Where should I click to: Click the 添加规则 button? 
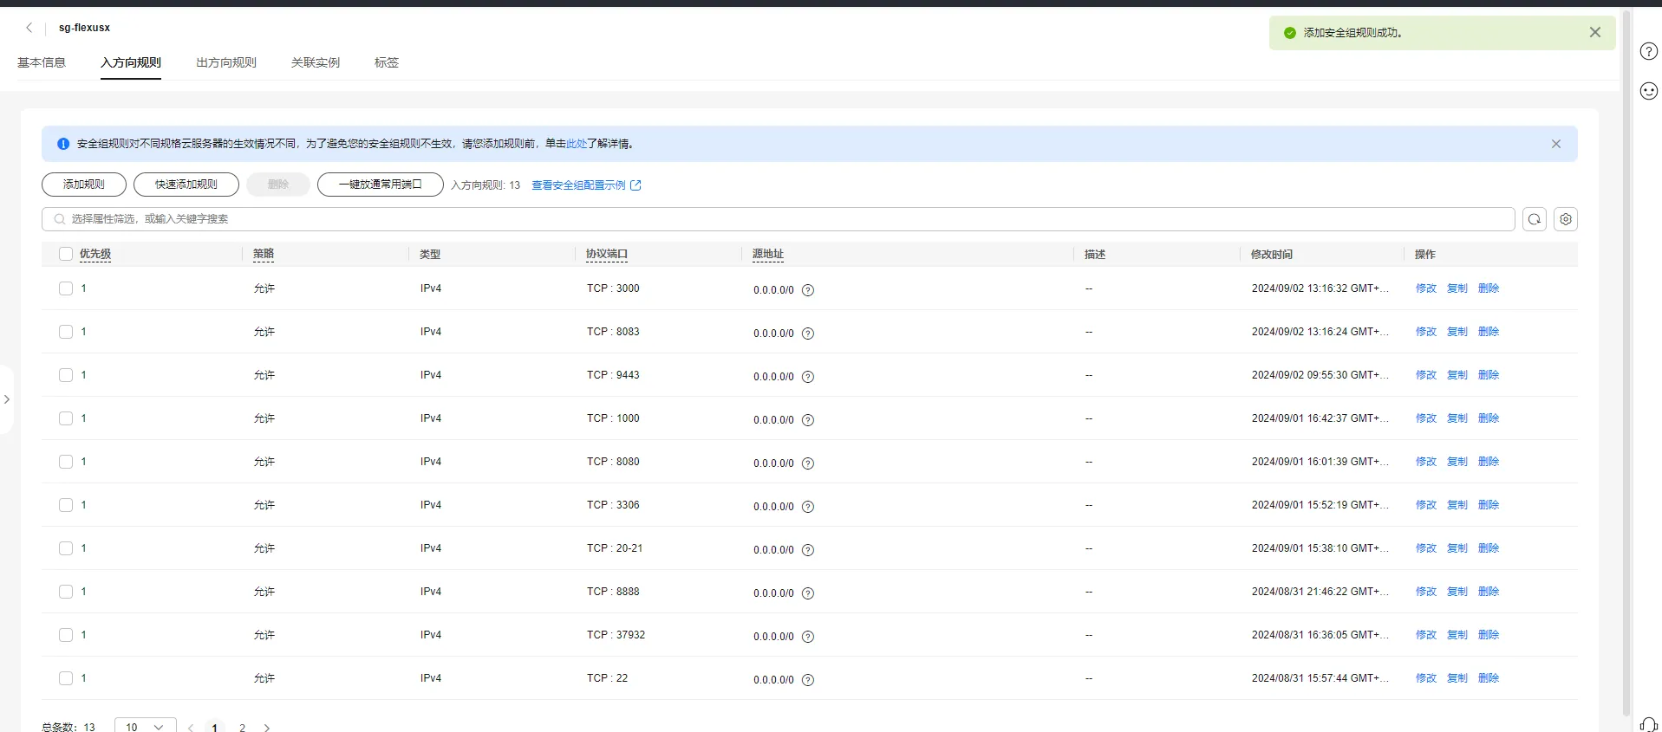[x=84, y=185]
